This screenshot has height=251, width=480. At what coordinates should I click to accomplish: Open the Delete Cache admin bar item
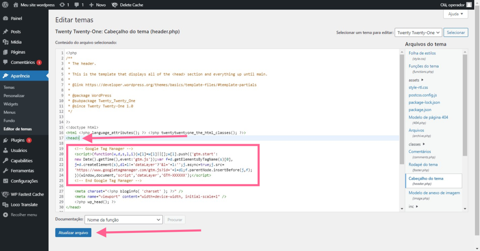pos(127,5)
